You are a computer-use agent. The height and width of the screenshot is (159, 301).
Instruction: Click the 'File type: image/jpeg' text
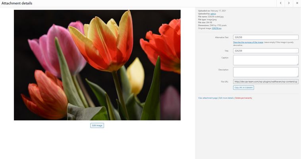tap(207, 19)
